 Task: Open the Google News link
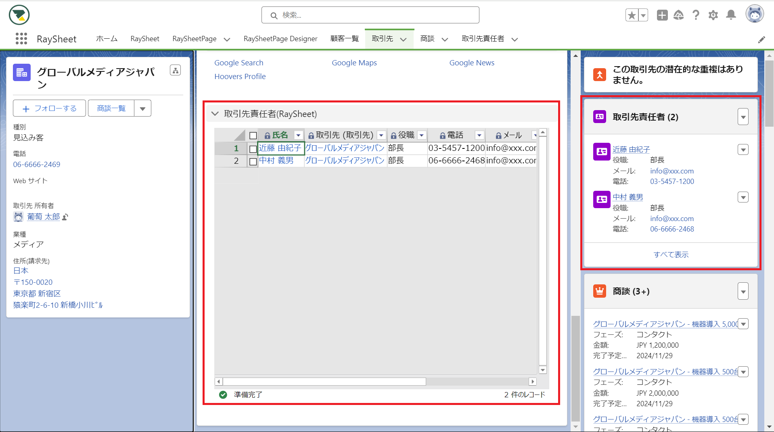click(x=472, y=63)
